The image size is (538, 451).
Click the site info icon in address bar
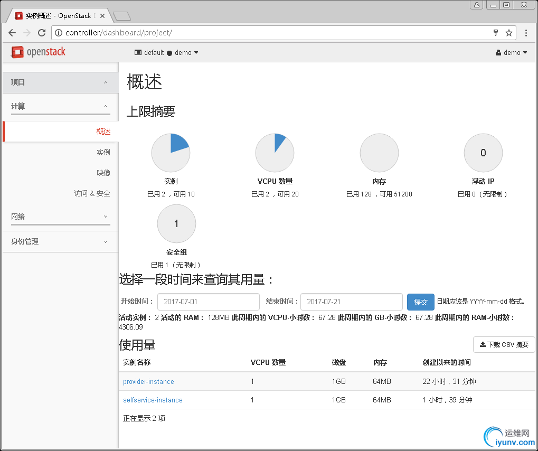coord(59,33)
